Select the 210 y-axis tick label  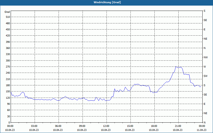click(x=8, y=79)
